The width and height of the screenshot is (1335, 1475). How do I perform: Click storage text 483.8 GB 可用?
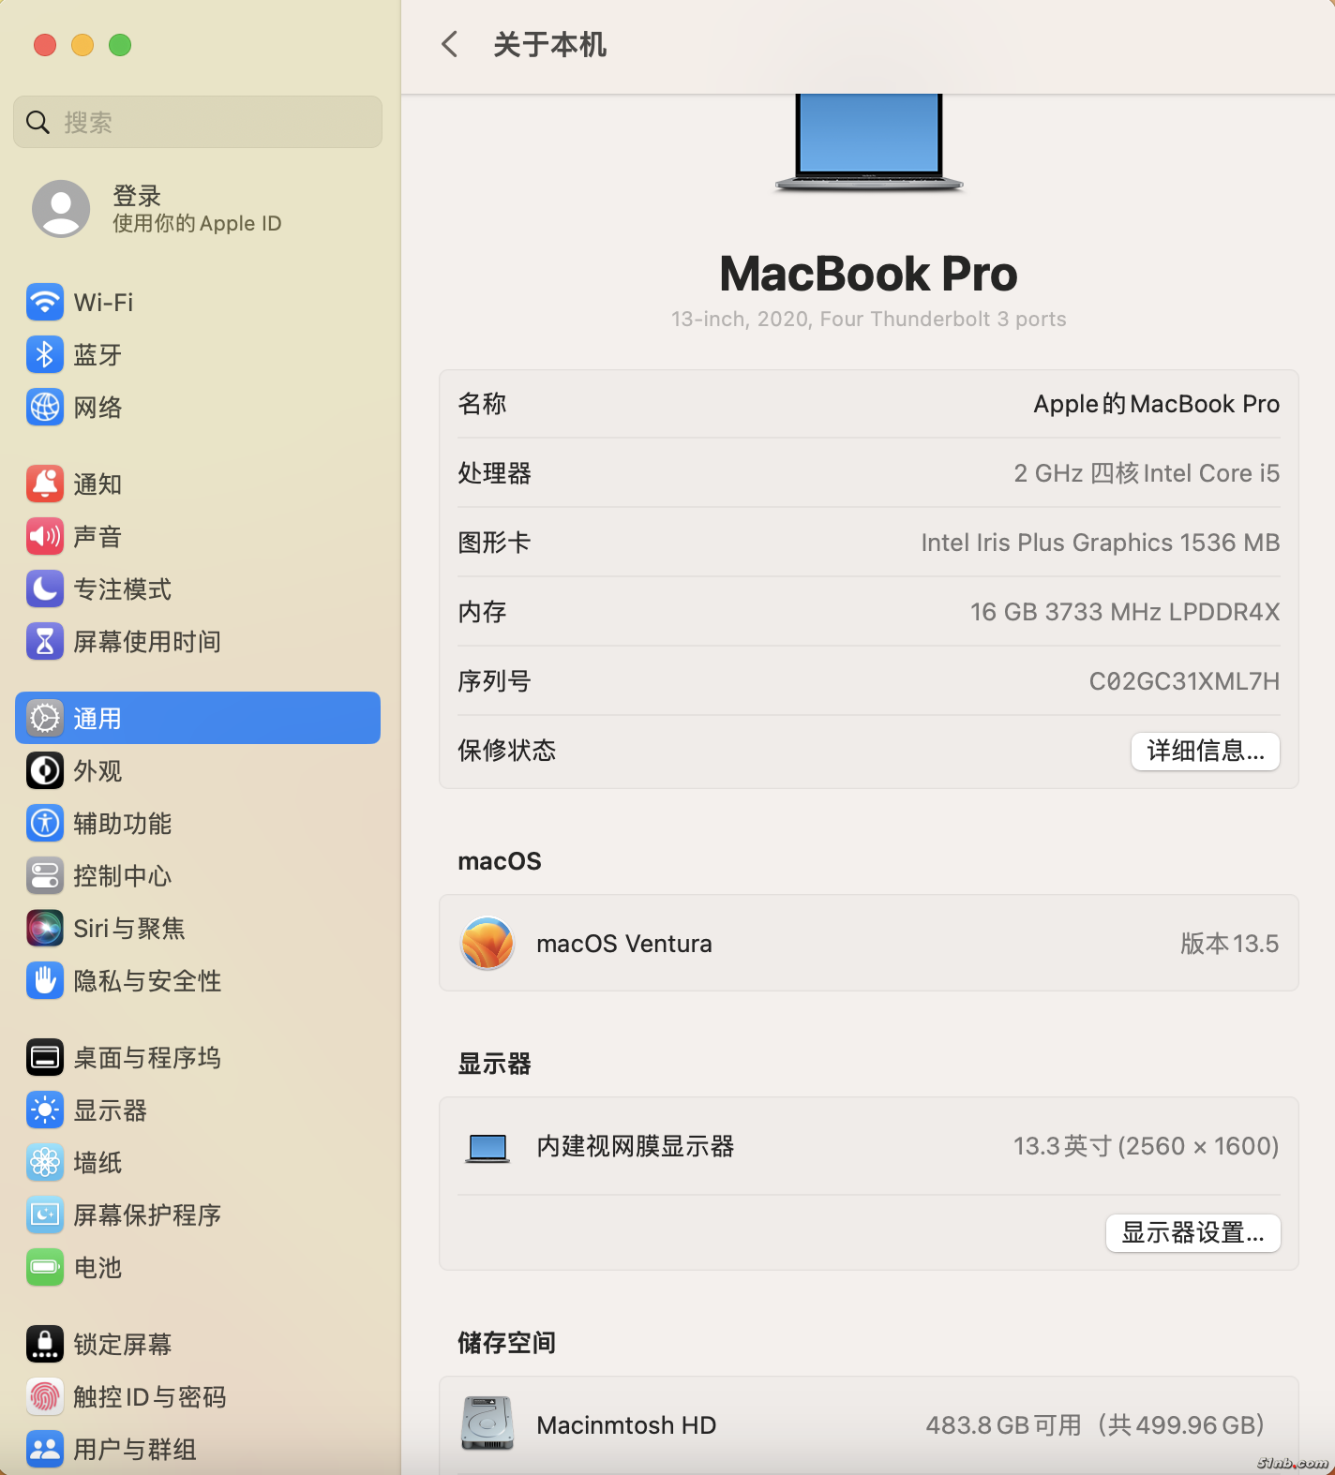(x=1003, y=1425)
